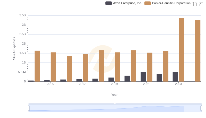Viewport: 206px width, 118px height.
Task: Click the Axon bar for 2019
Action: [111, 80]
